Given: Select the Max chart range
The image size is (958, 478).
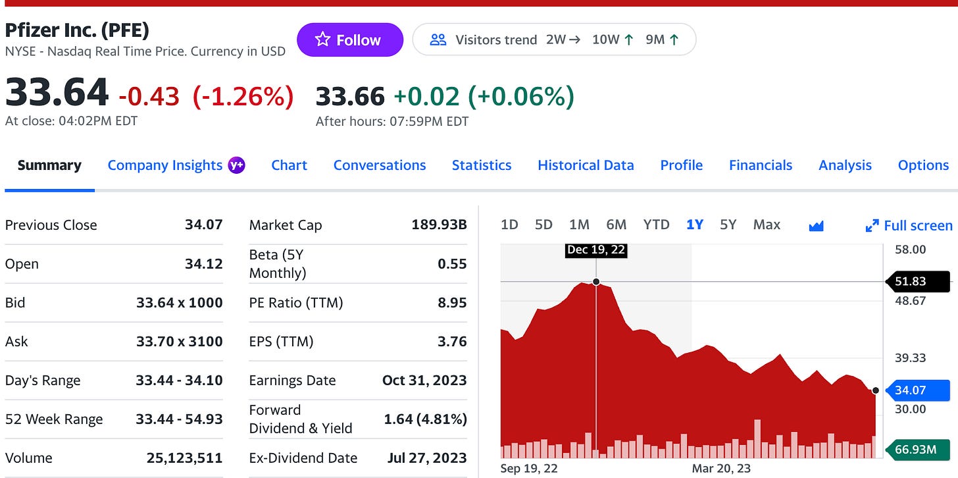Looking at the screenshot, I should [x=767, y=225].
